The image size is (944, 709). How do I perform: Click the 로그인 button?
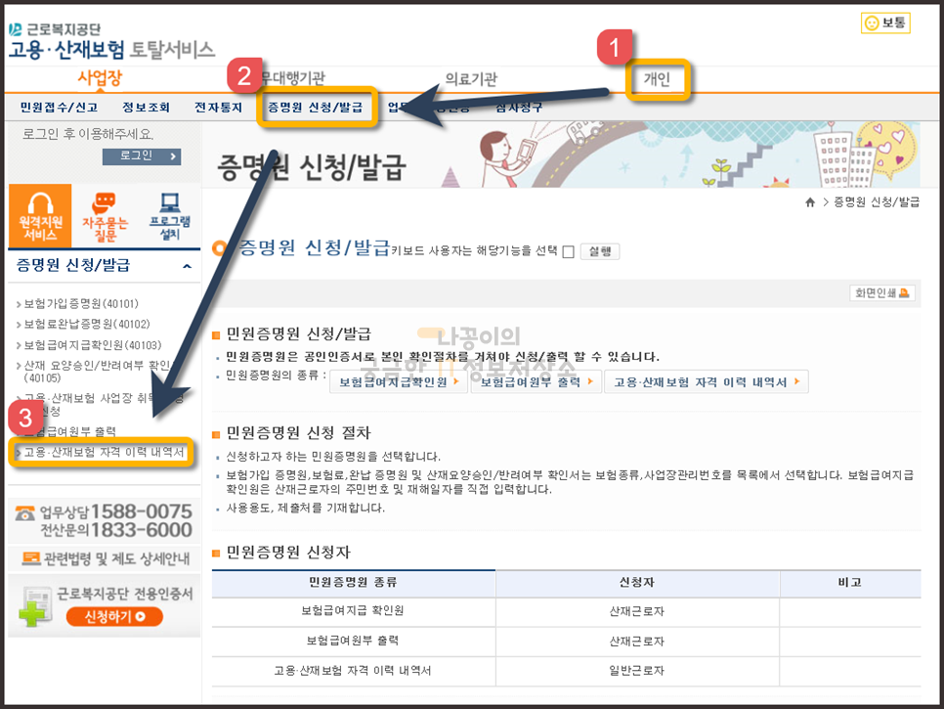tap(142, 156)
